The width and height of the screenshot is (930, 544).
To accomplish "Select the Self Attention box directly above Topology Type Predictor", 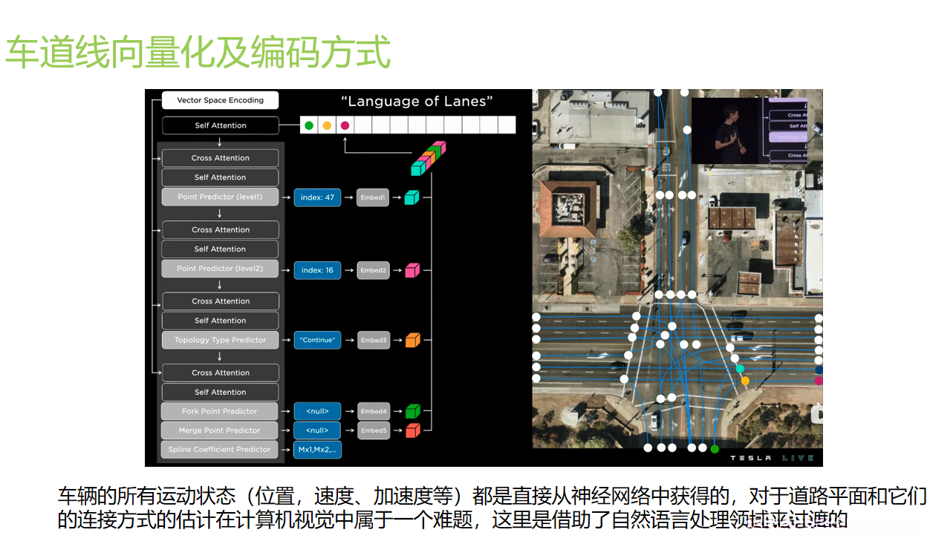I will click(221, 321).
